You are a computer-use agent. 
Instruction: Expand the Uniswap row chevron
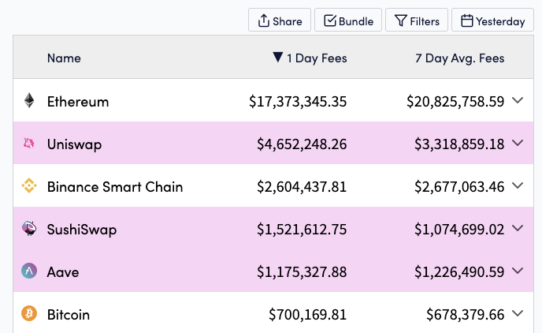518,143
